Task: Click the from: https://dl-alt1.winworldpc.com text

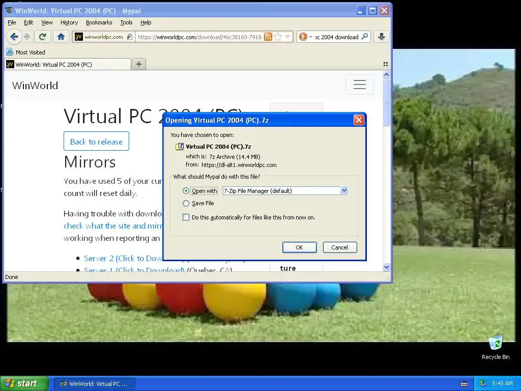Action: [231, 165]
